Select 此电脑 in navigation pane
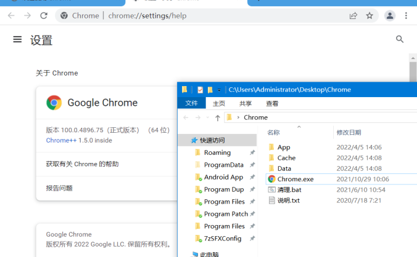The image size is (417, 257). coord(209,255)
